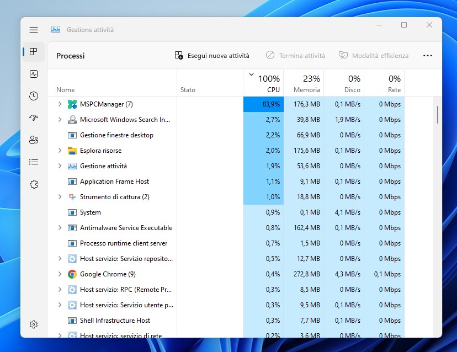Click the Google Chrome icon

[72, 274]
